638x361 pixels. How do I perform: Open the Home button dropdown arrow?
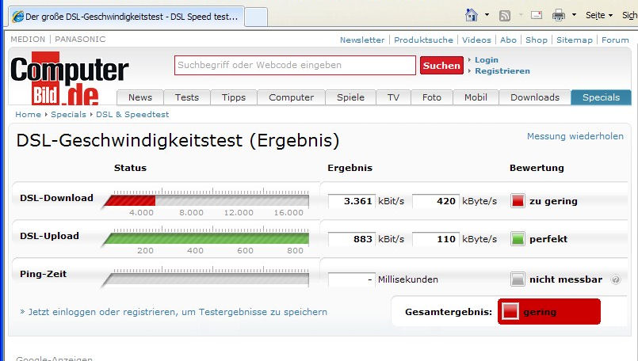[485, 16]
